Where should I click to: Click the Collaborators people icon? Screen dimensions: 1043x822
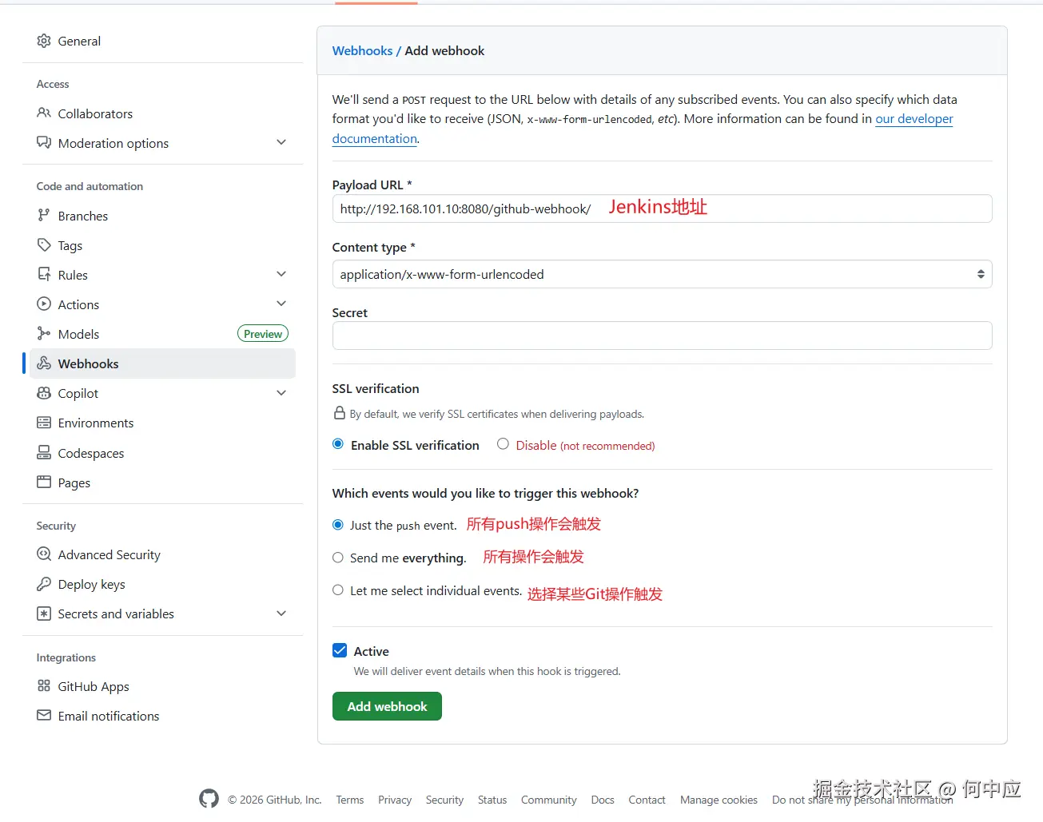click(x=44, y=113)
